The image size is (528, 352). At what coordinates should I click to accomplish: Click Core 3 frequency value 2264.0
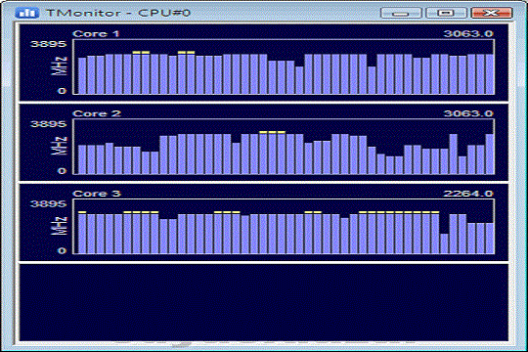[x=468, y=194]
